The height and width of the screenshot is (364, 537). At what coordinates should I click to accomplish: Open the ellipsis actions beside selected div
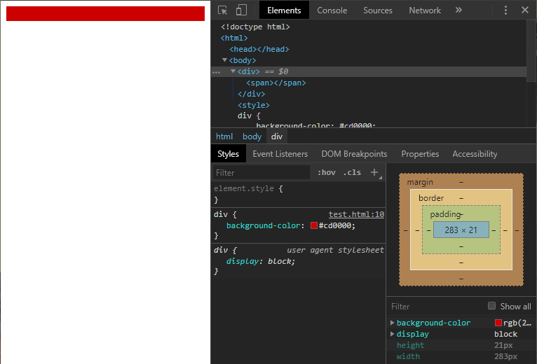click(x=216, y=72)
